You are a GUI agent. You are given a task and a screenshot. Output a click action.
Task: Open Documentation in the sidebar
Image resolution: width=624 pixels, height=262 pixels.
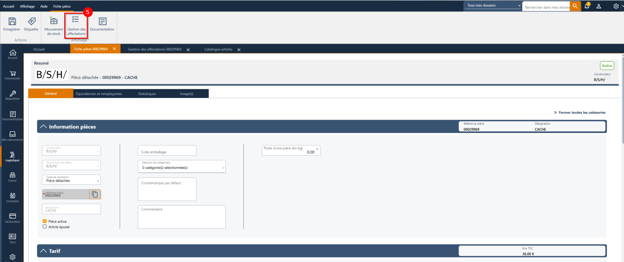point(12,116)
